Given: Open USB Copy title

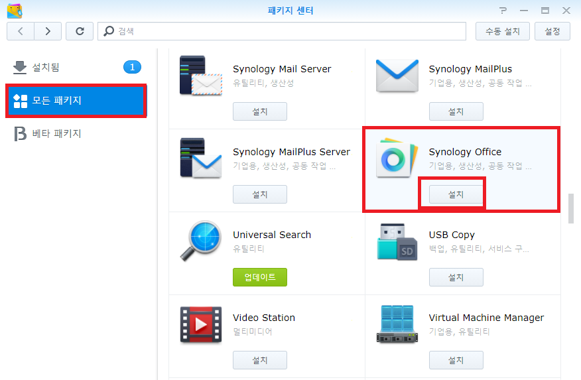Looking at the screenshot, I should [452, 235].
